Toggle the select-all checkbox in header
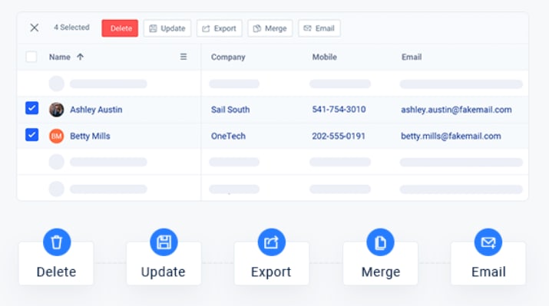549x306 pixels. (x=31, y=57)
